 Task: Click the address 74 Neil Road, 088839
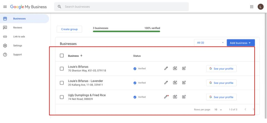tap(80, 99)
